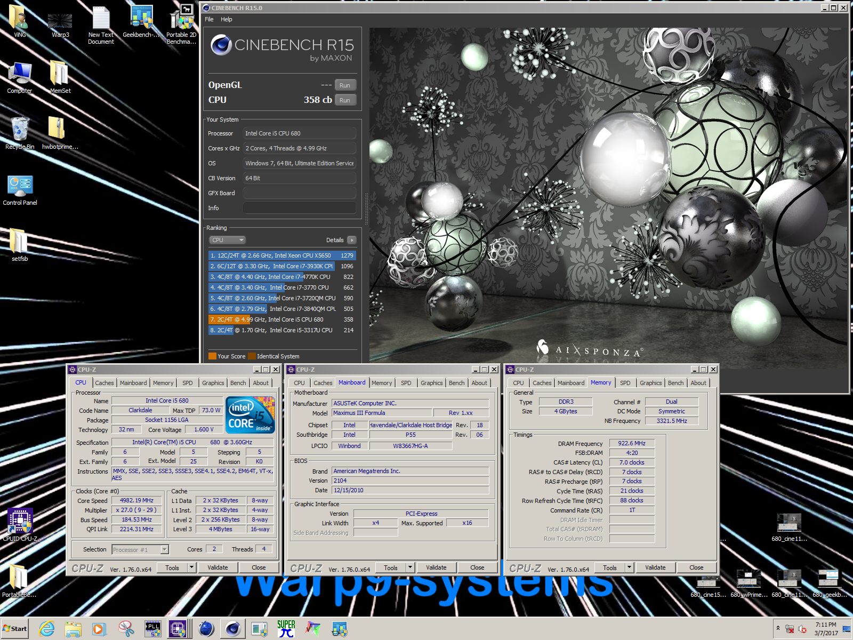Run the CPU benchmark
This screenshot has height=640, width=853.
345,100
